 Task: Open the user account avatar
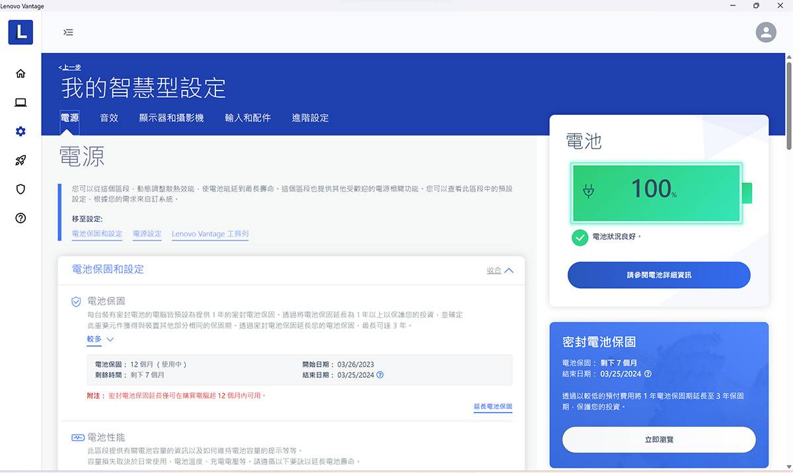click(766, 32)
